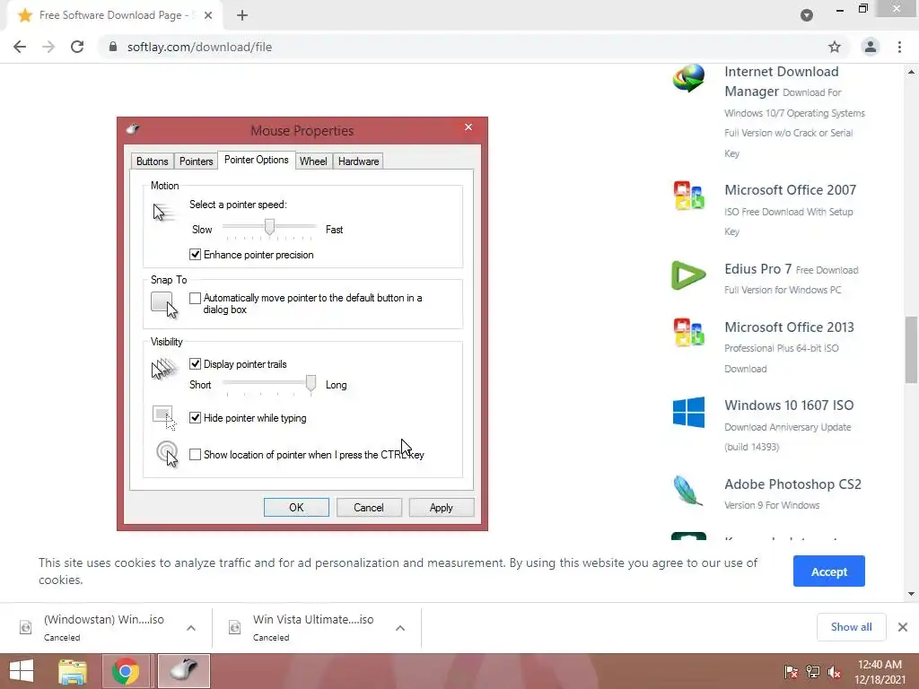Open Adobe Photoshop CS2 link

point(793,484)
